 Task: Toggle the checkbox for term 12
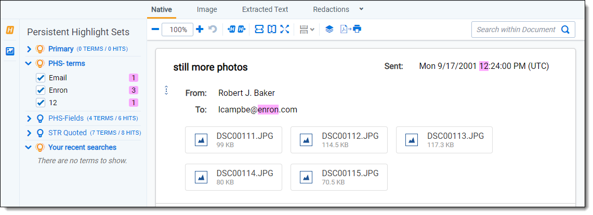[x=41, y=103]
